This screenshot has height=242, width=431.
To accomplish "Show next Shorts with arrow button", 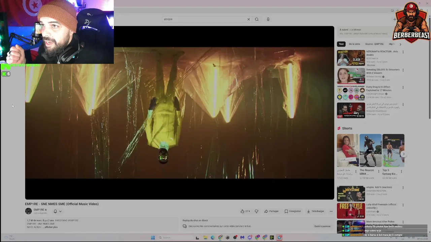I will 403,154.
